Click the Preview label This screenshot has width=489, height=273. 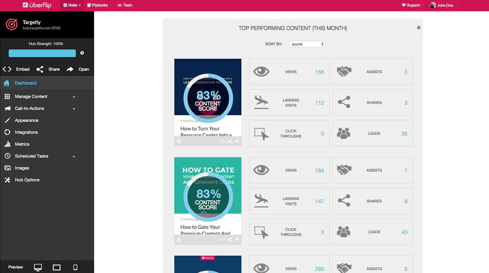pos(16,267)
